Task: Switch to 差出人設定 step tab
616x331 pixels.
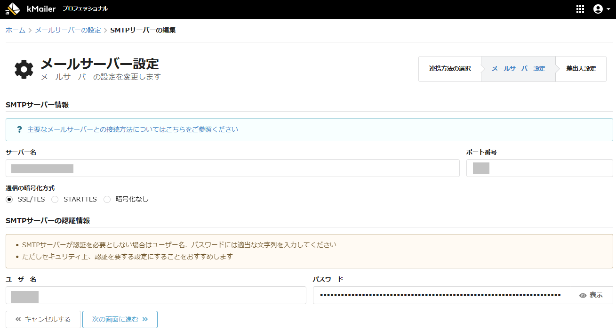Action: [581, 69]
